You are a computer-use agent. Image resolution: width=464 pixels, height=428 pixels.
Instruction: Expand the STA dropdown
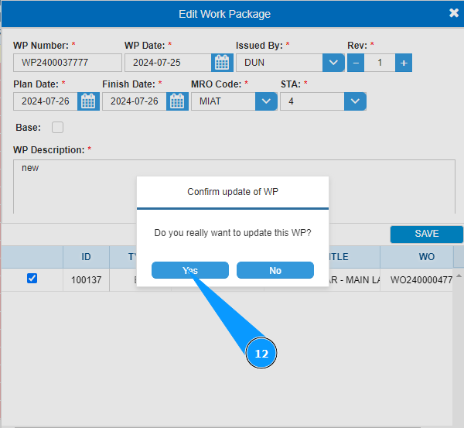pos(355,101)
